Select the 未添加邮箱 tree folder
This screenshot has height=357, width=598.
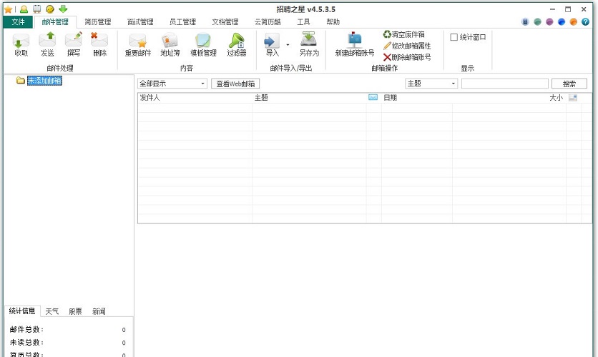[x=44, y=81]
